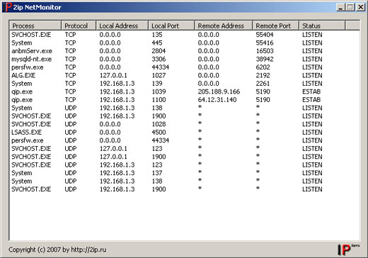The height and width of the screenshot is (258, 368).
Task: Select the ALG.EXE process row
Action: click(185, 75)
